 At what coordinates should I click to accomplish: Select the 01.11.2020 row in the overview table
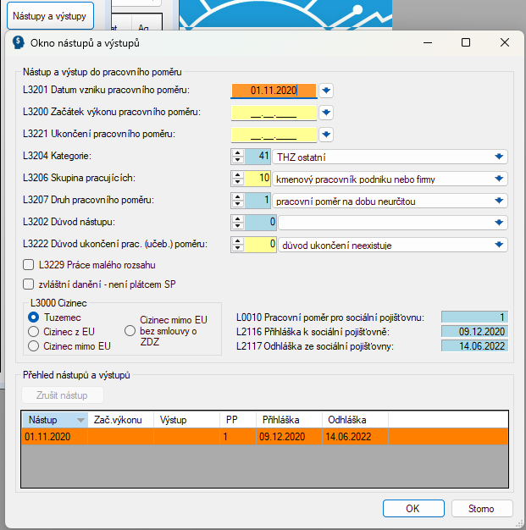[264, 436]
